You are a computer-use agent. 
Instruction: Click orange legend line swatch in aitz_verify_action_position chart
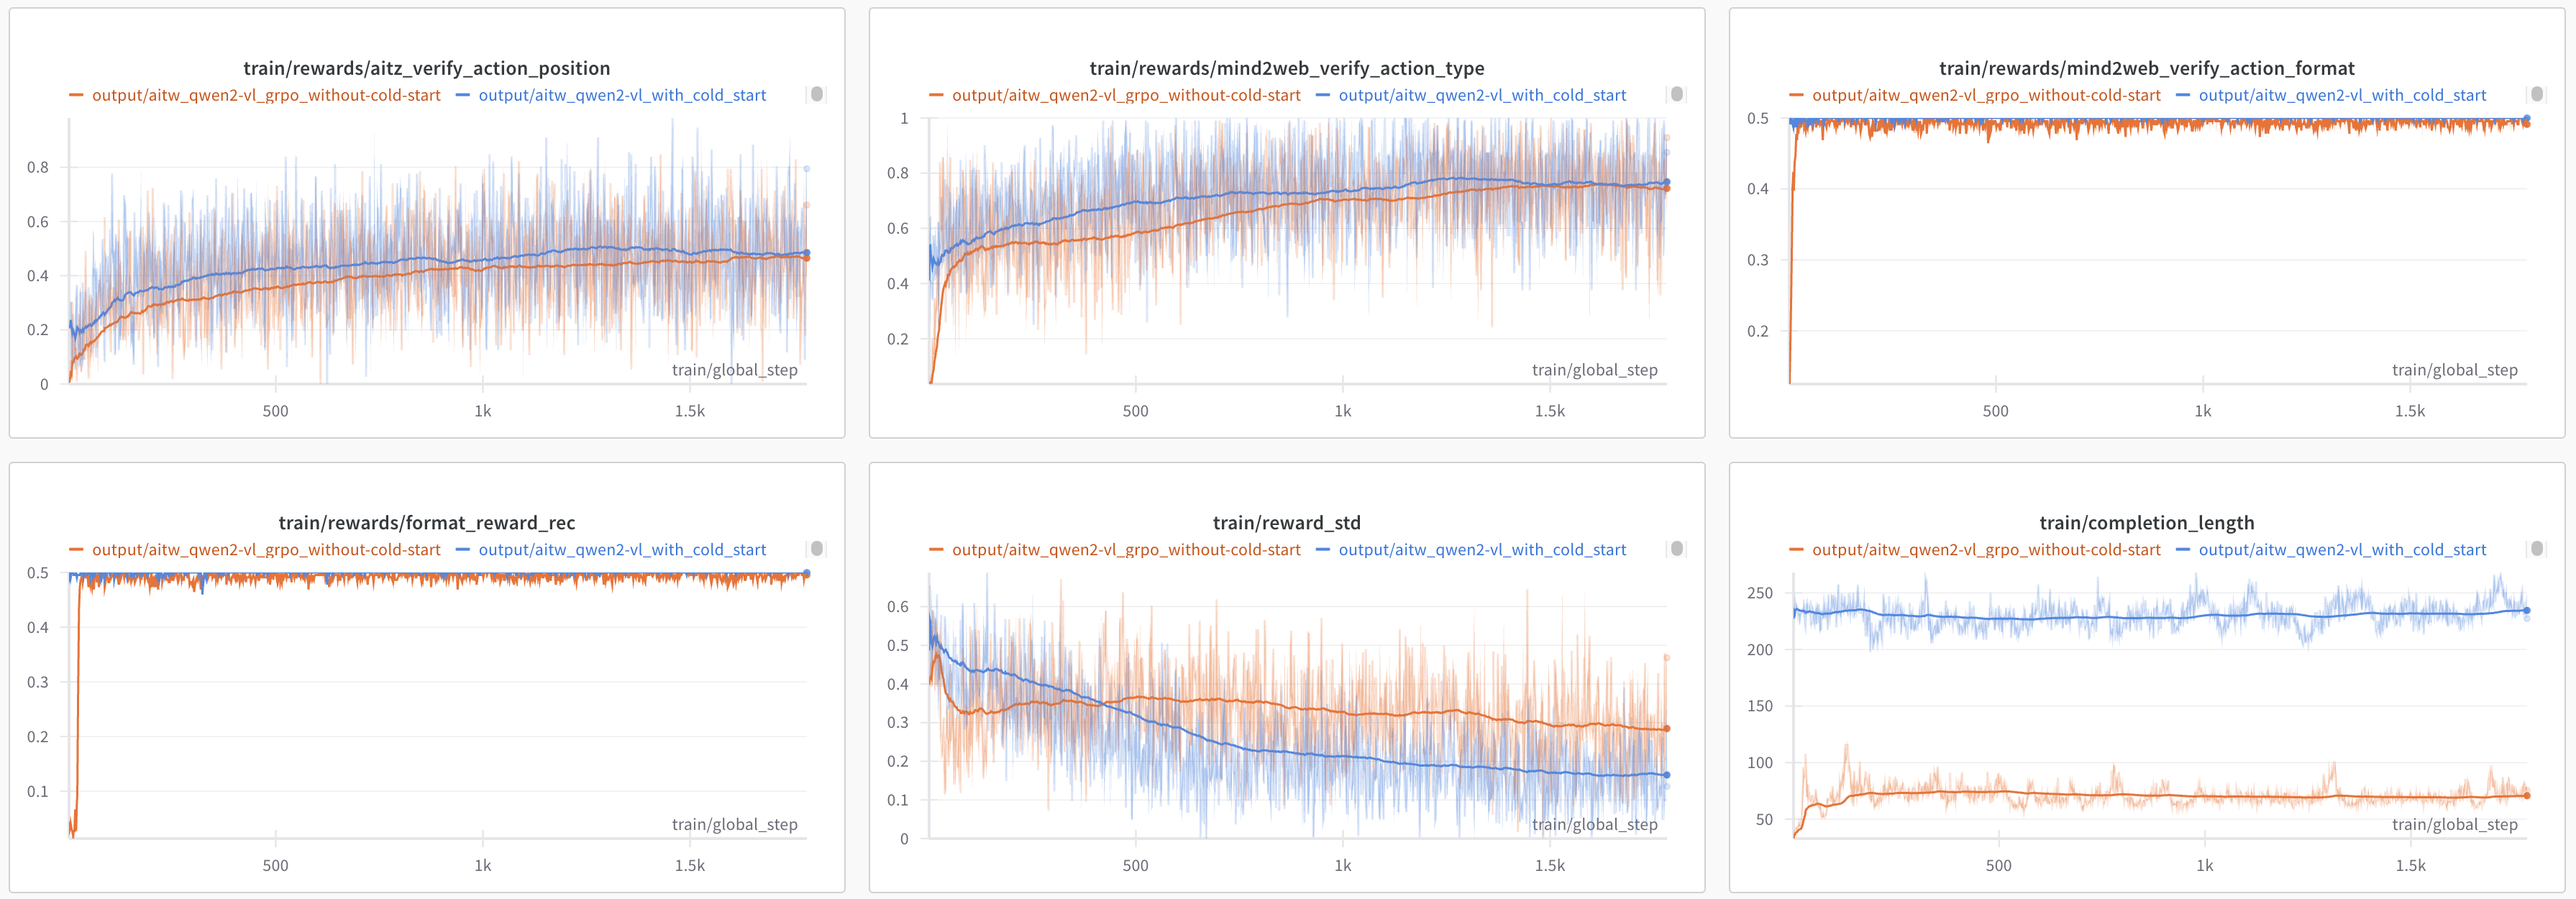click(76, 95)
